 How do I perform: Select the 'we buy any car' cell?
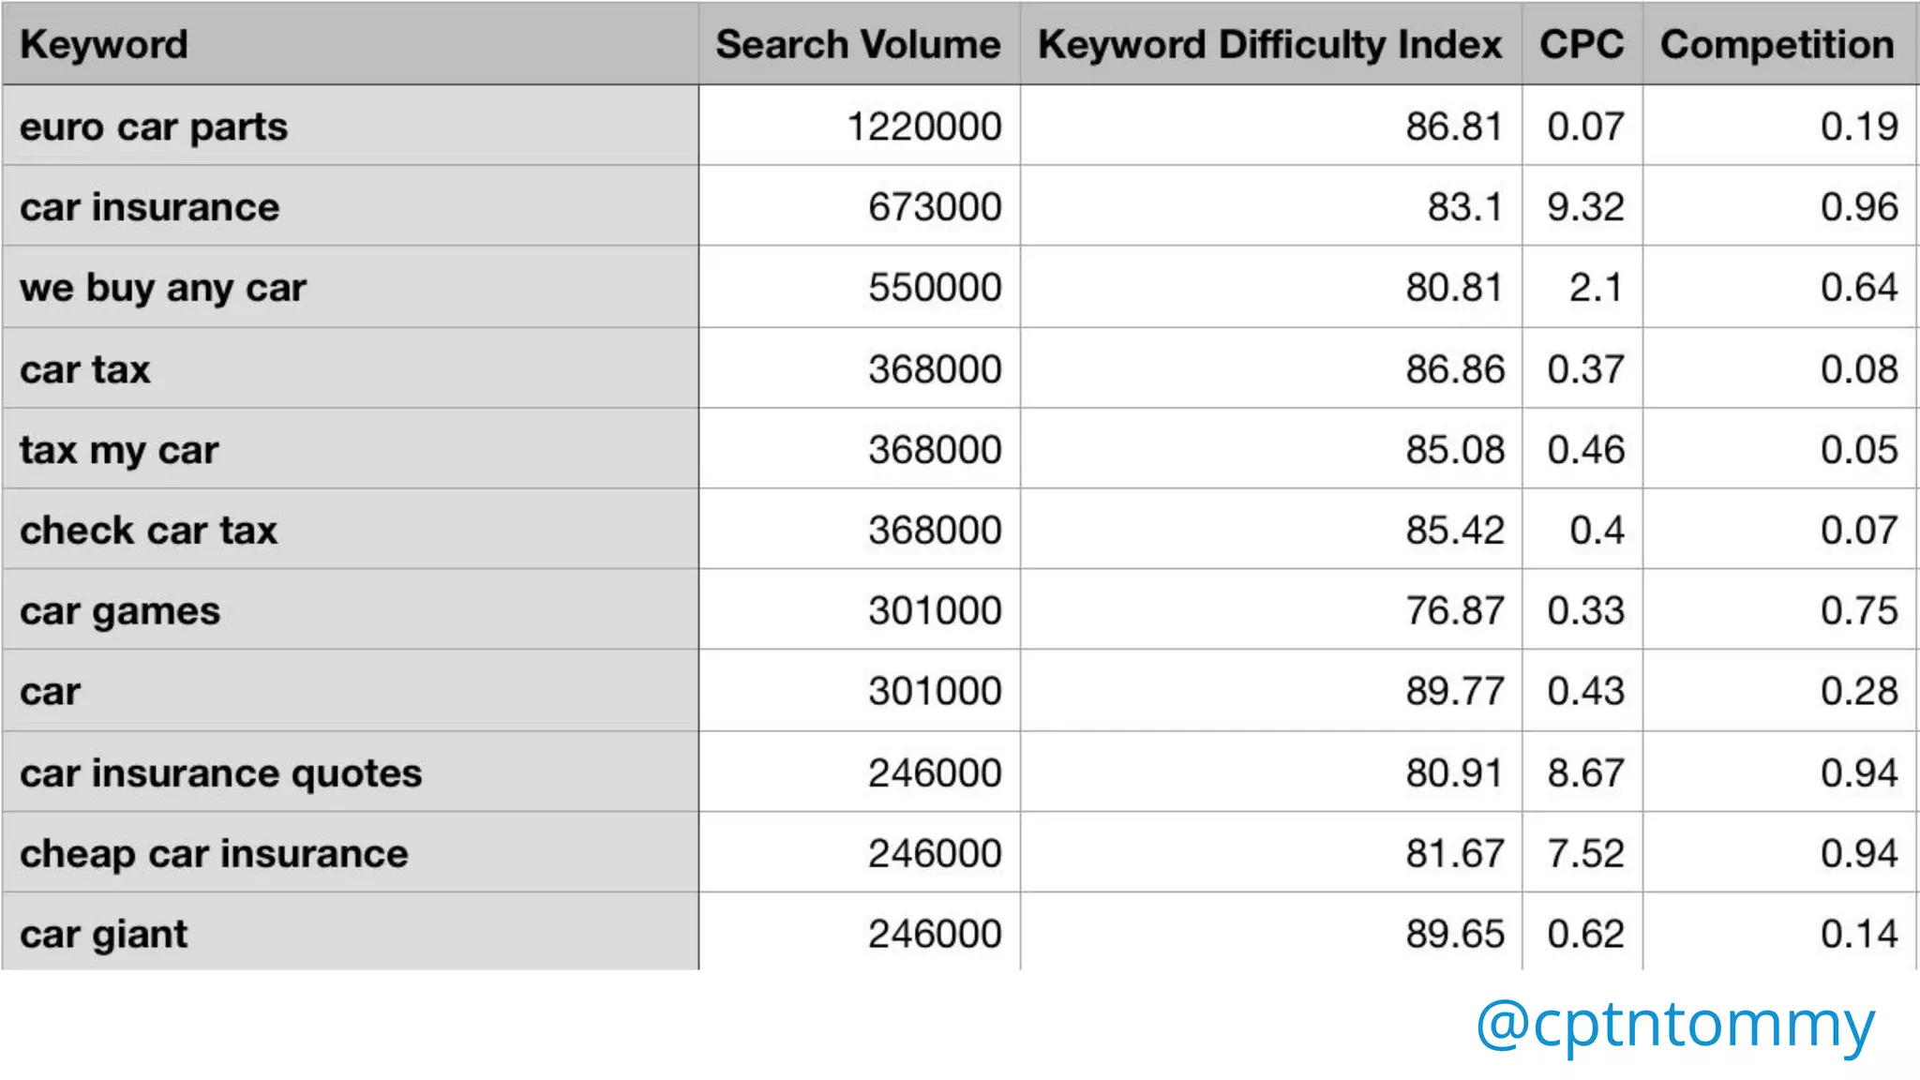tap(163, 288)
